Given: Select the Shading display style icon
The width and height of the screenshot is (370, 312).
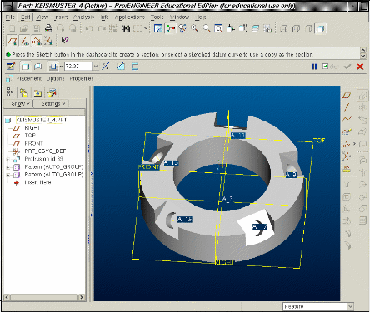Looking at the screenshot, I should click(x=321, y=28).
